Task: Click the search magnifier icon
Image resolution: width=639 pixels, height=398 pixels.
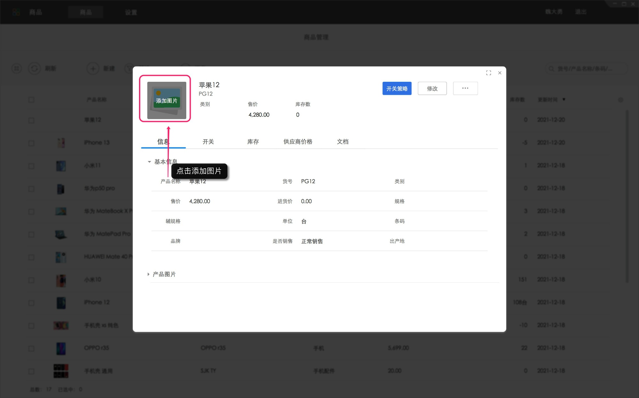Action: (x=551, y=69)
